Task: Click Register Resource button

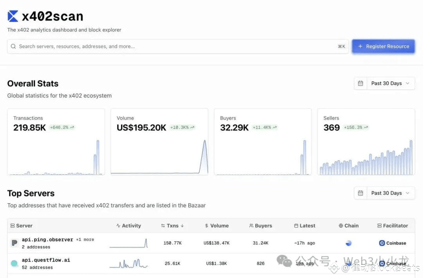Action: click(383, 46)
